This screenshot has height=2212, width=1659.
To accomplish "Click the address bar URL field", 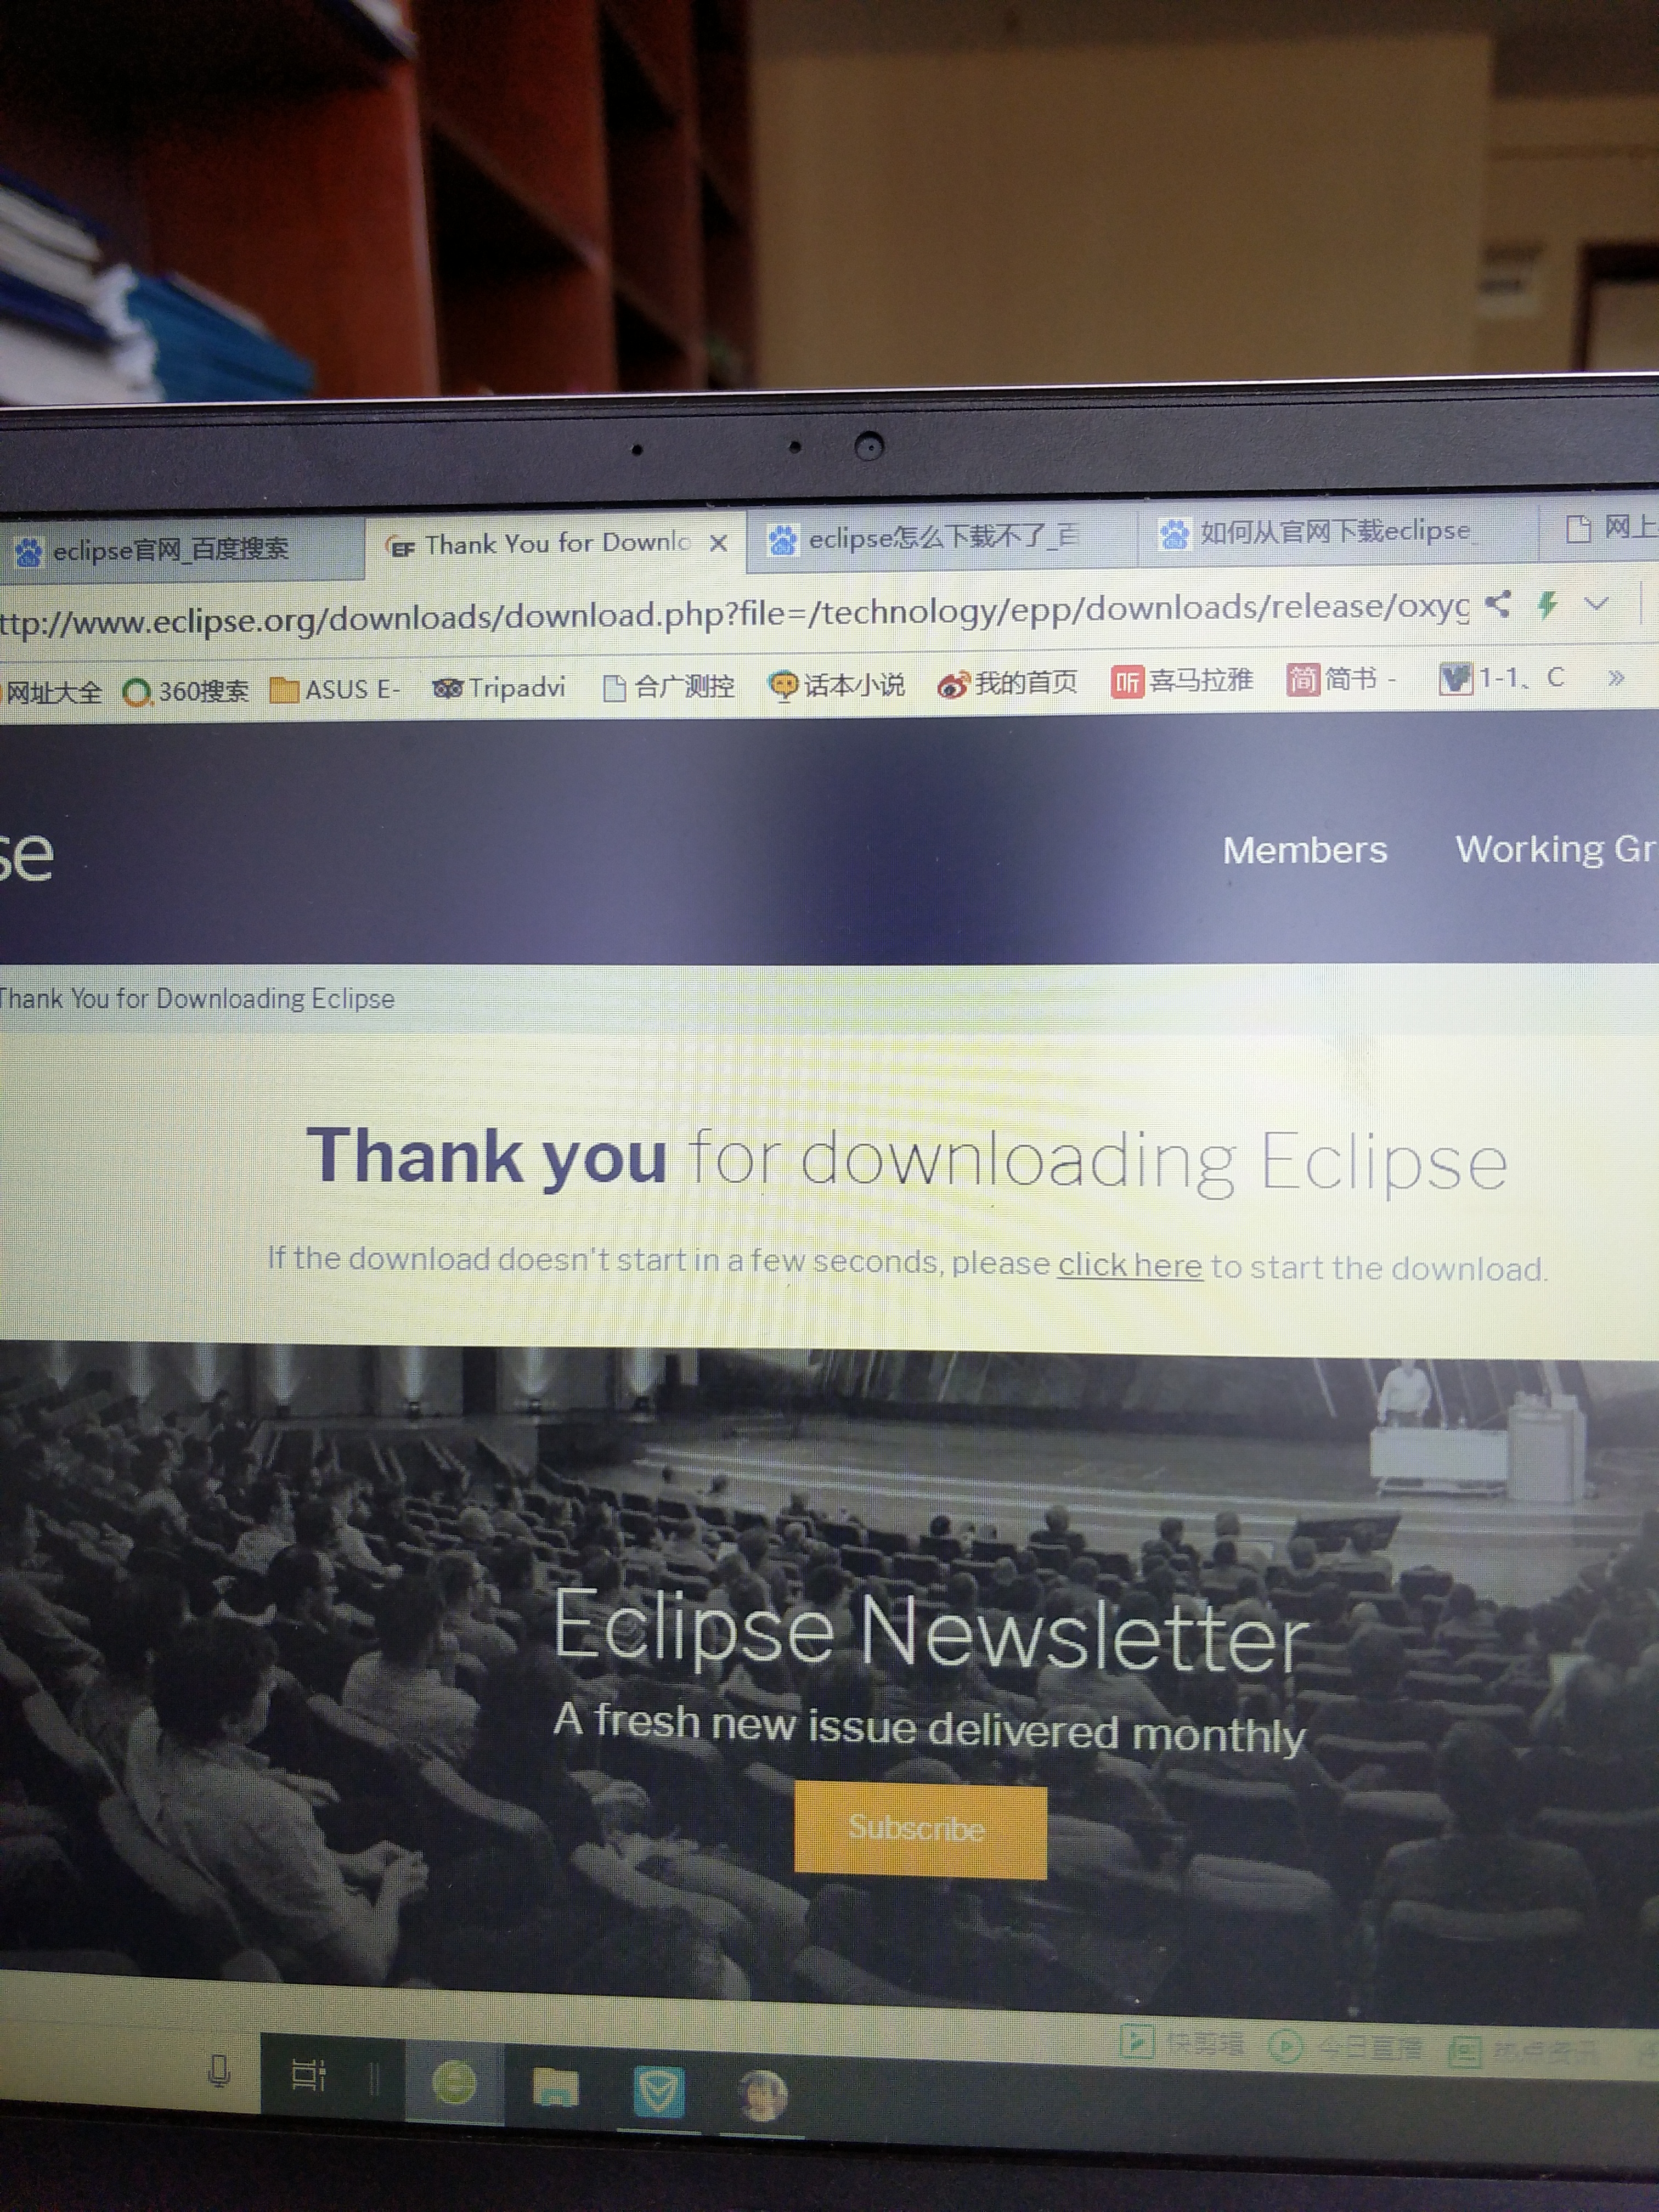I will tap(735, 613).
